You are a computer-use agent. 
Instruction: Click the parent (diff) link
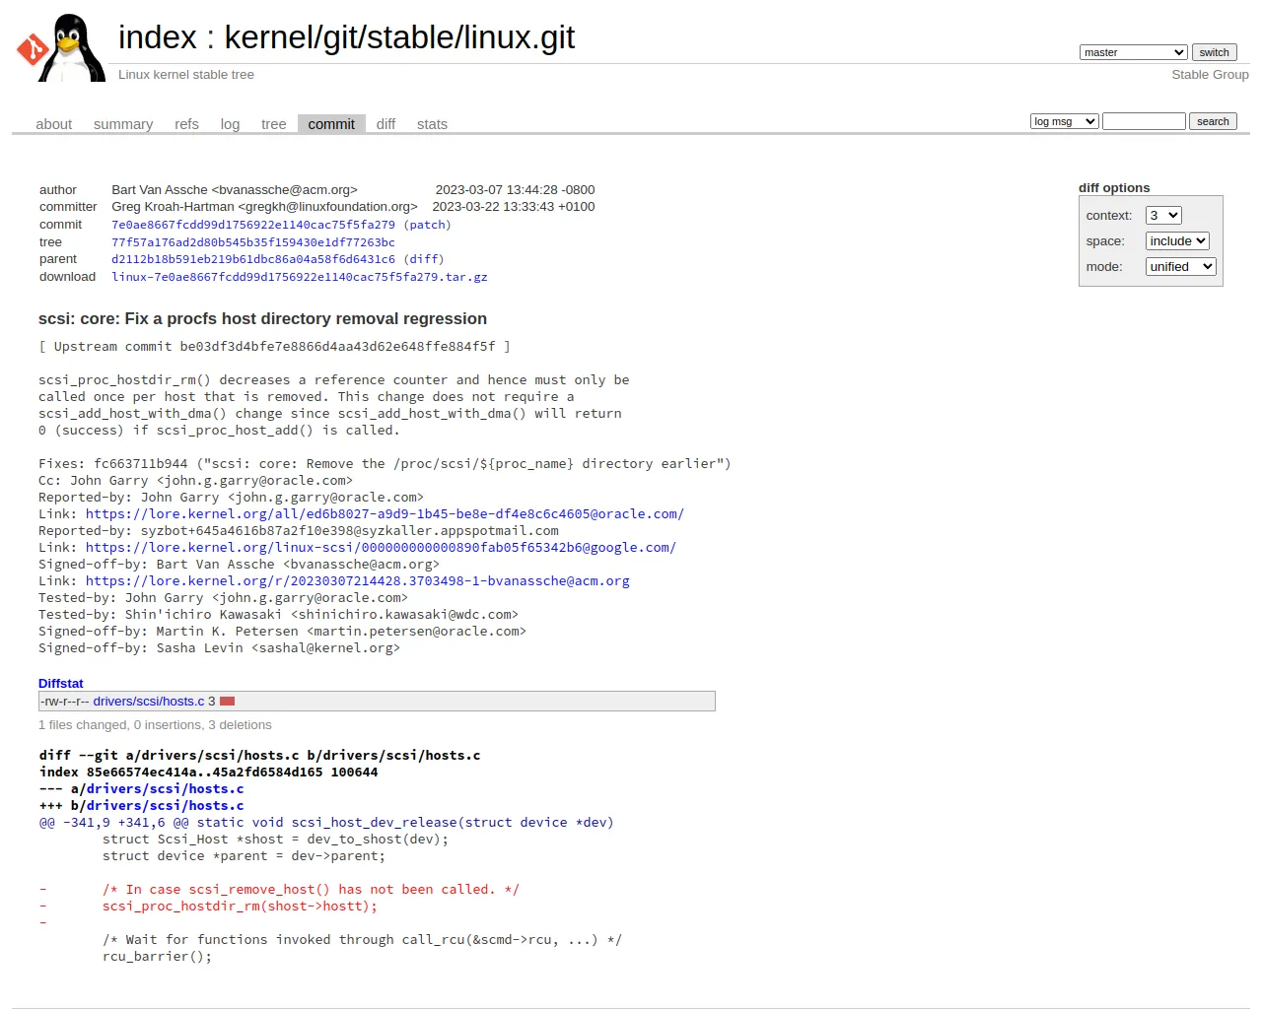(x=424, y=259)
